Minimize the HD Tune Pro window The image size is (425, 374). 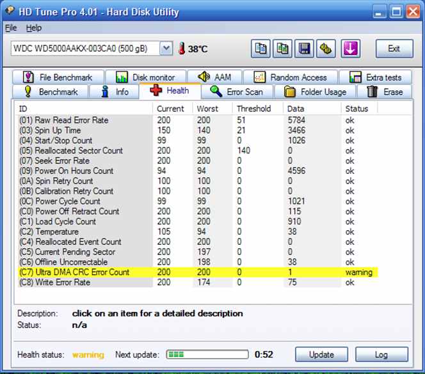[379, 12]
